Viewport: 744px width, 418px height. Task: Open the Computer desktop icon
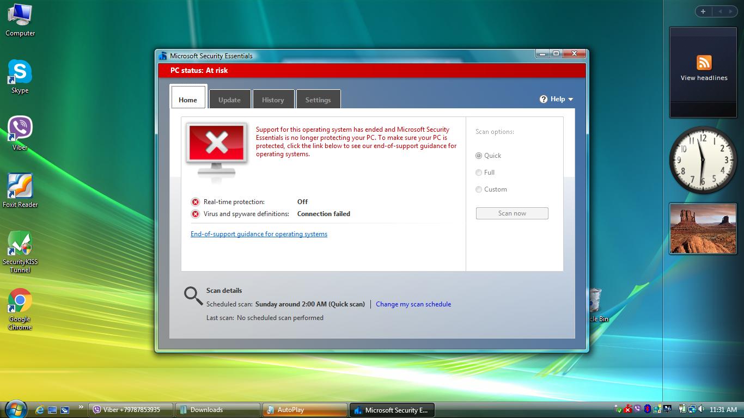20,20
